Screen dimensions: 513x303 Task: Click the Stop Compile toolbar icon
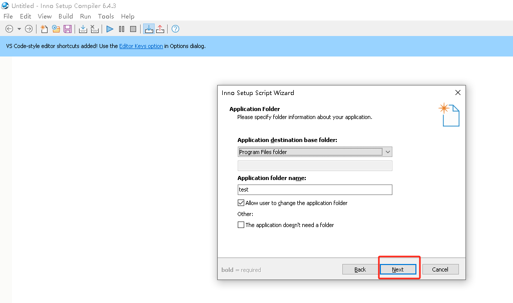(94, 28)
